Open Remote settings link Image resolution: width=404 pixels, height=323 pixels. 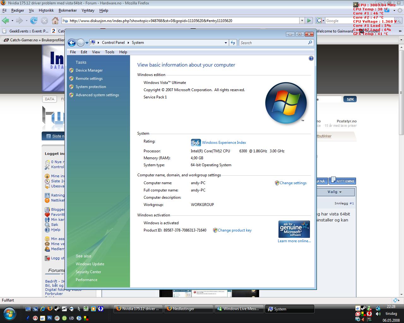(89, 79)
